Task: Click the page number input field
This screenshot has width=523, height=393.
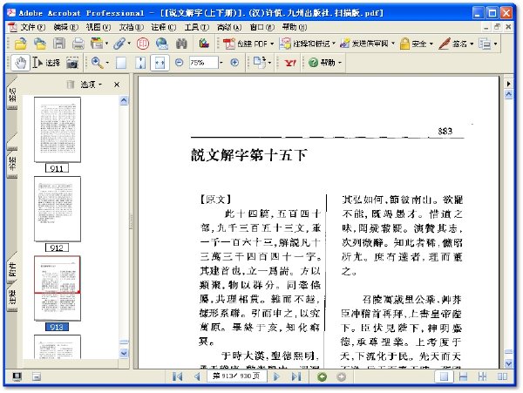Action: 237,376
